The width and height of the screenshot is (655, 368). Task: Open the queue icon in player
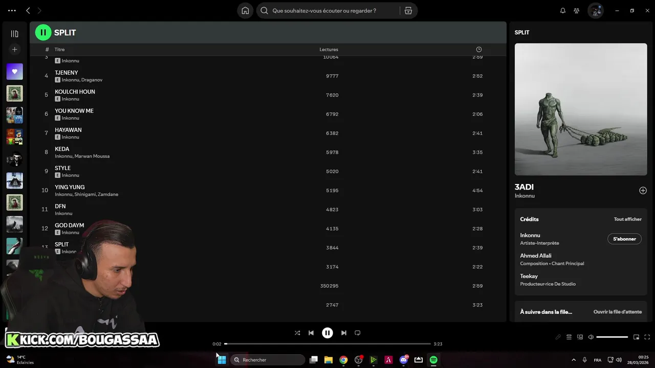[x=569, y=337]
